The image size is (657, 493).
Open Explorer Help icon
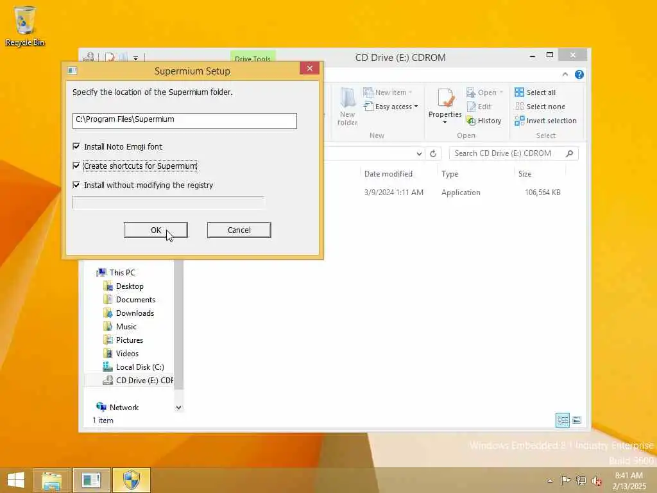(579, 74)
